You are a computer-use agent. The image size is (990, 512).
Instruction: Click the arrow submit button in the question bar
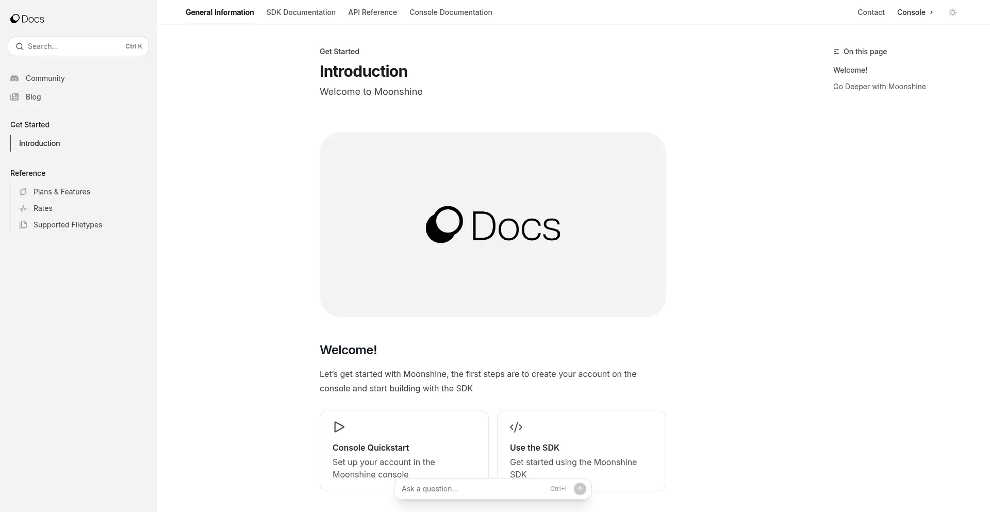pyautogui.click(x=580, y=488)
